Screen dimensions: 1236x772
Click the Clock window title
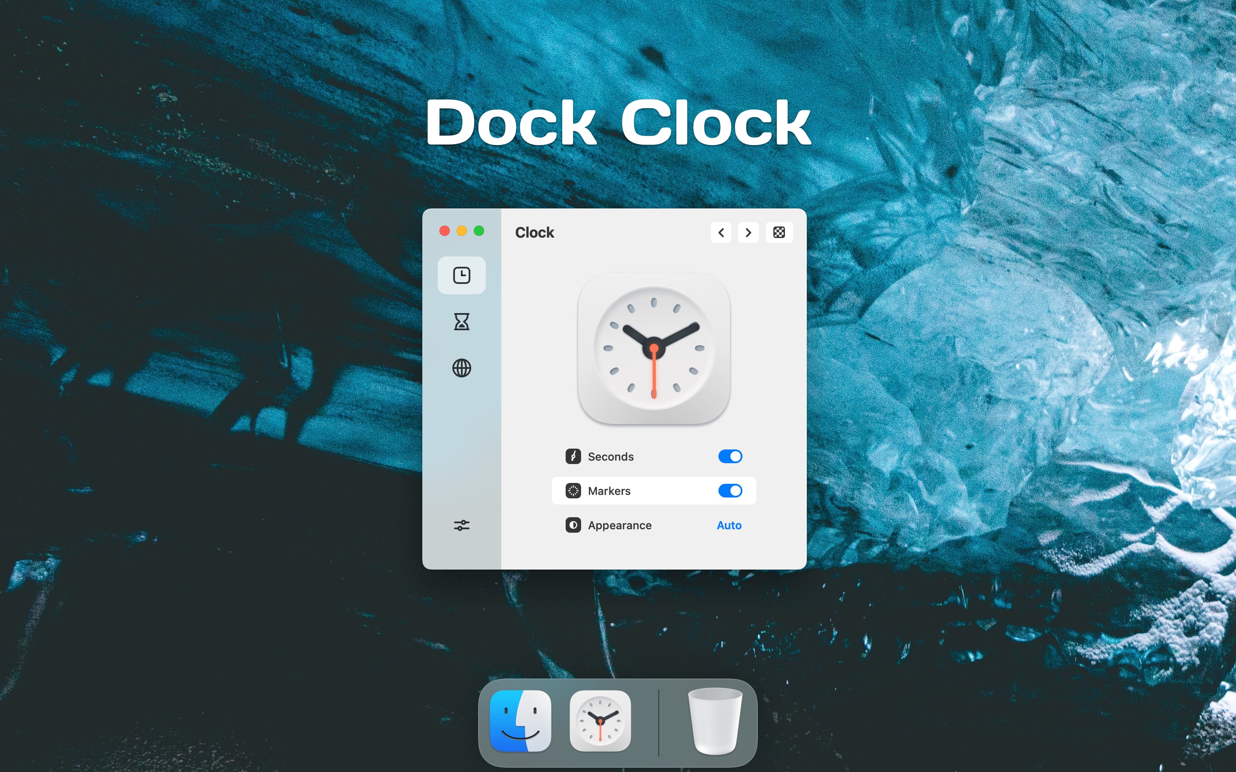[534, 233]
